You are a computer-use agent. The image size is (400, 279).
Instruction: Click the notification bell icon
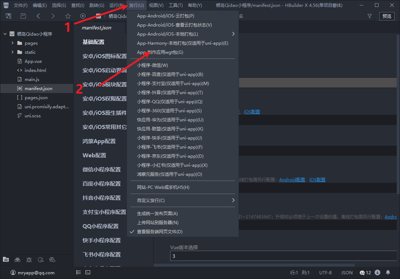tap(388, 272)
